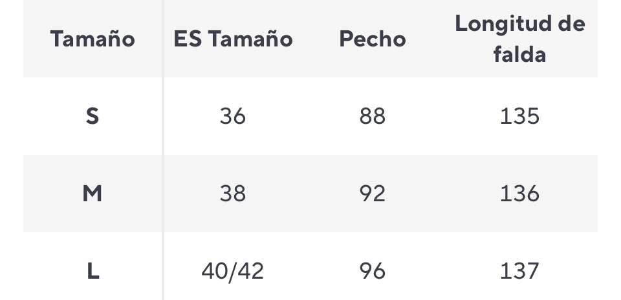The image size is (621, 300).
Task: Click the divider beside Tamaño column
Action: [x=162, y=150]
